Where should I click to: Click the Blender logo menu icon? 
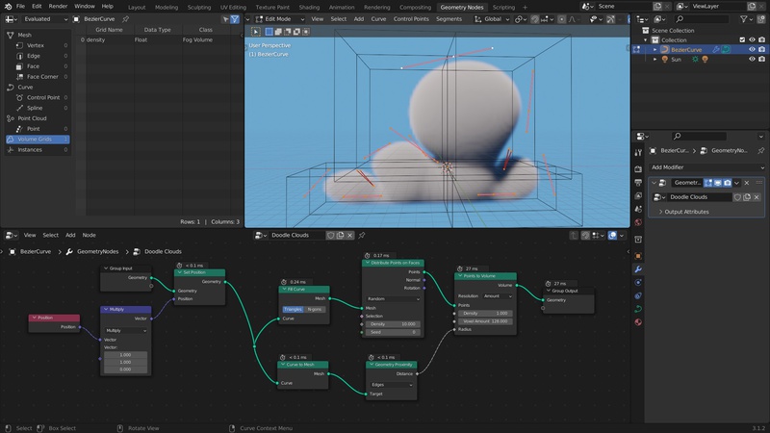7,6
